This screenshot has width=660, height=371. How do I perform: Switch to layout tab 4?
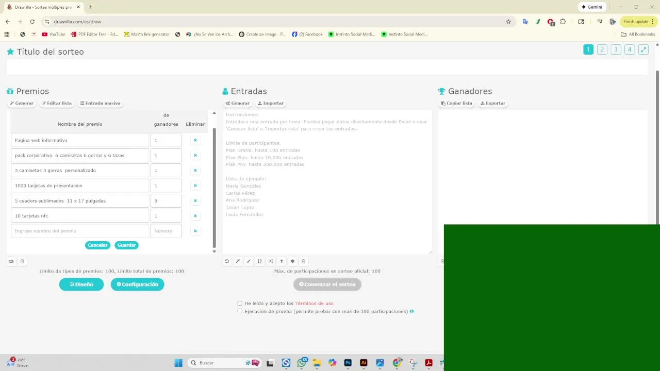[x=630, y=49]
